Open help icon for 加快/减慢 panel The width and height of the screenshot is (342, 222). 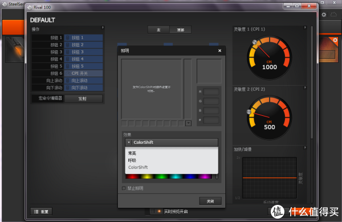[x=305, y=148]
